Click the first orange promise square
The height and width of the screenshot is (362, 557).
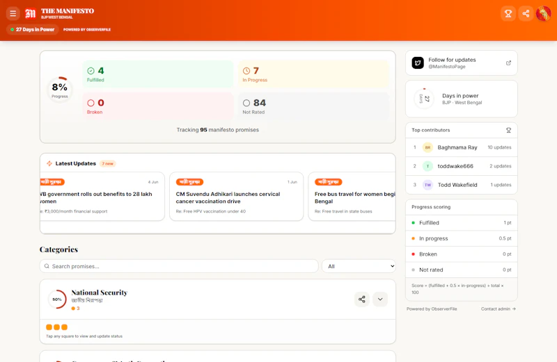click(x=49, y=327)
